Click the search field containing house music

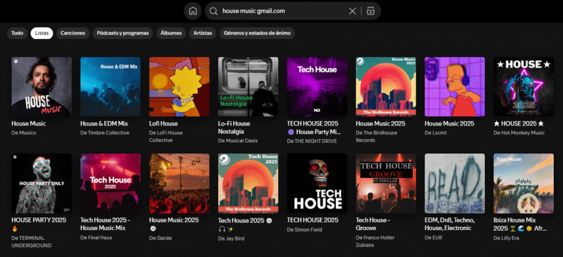tap(292, 11)
